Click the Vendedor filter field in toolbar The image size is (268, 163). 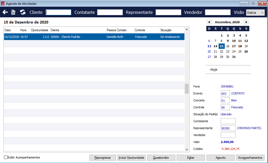click(x=218, y=12)
